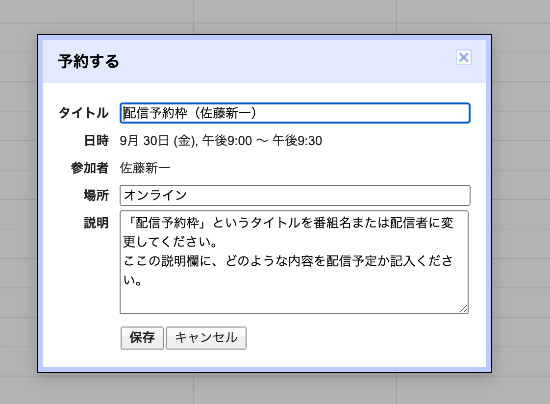Click the resize handle of the 説明 box
The image size is (550, 404).
[x=463, y=309]
